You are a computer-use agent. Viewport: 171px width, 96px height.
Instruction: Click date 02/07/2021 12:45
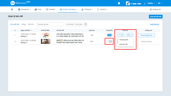[27, 40]
